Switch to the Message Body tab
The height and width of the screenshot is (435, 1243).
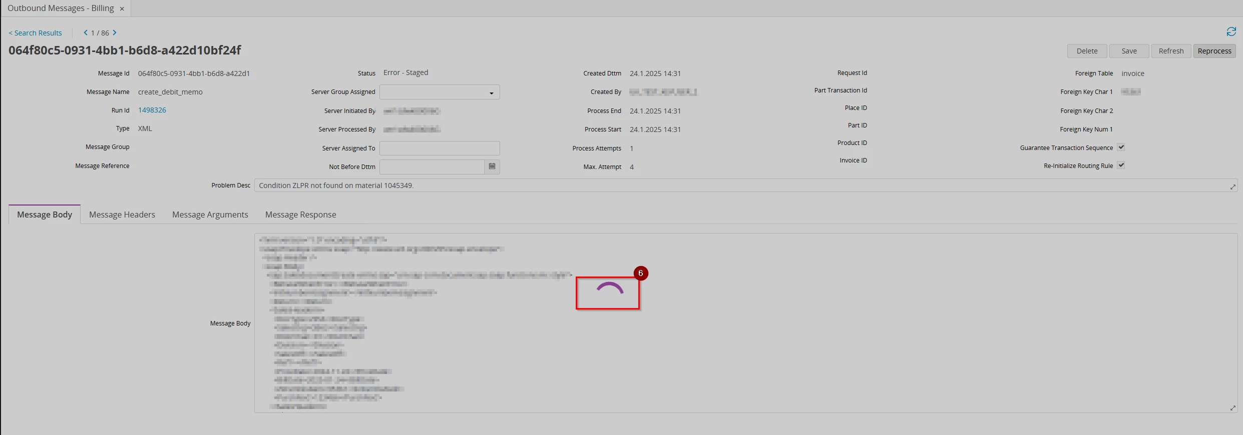pyautogui.click(x=45, y=214)
